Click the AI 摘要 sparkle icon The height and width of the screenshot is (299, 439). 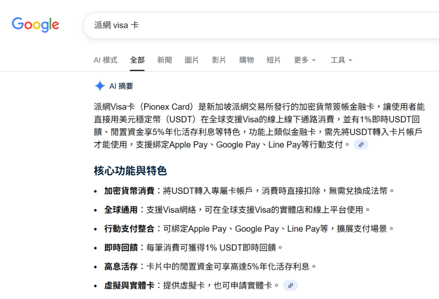99,86
